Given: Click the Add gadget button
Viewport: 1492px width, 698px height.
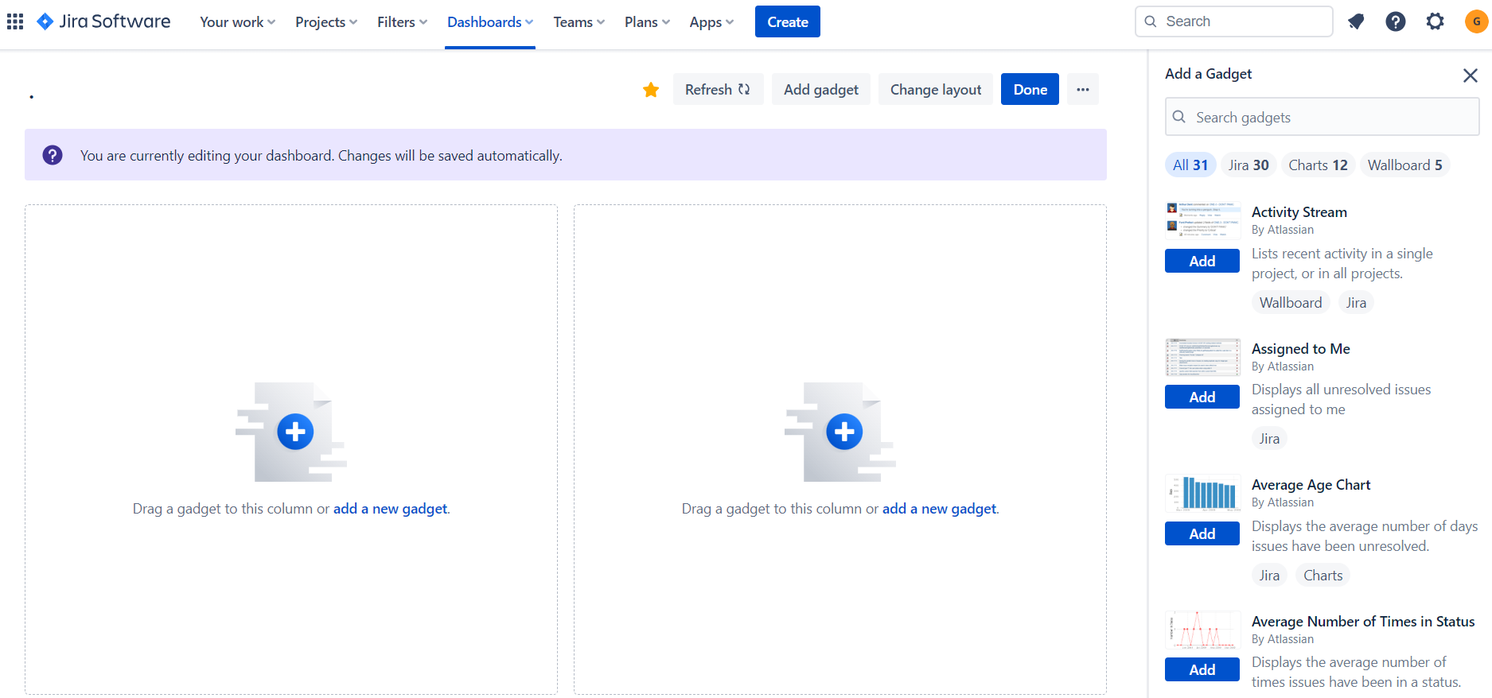Looking at the screenshot, I should pos(821,89).
